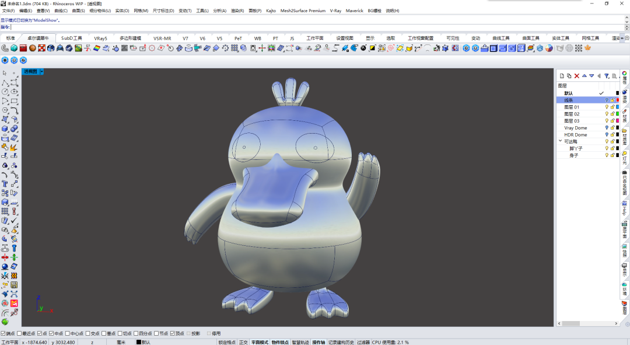
Task: Open the V-Ray menu
Action: pyautogui.click(x=335, y=11)
